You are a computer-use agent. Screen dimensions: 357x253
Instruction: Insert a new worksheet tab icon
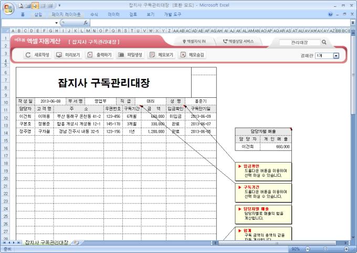click(x=77, y=242)
